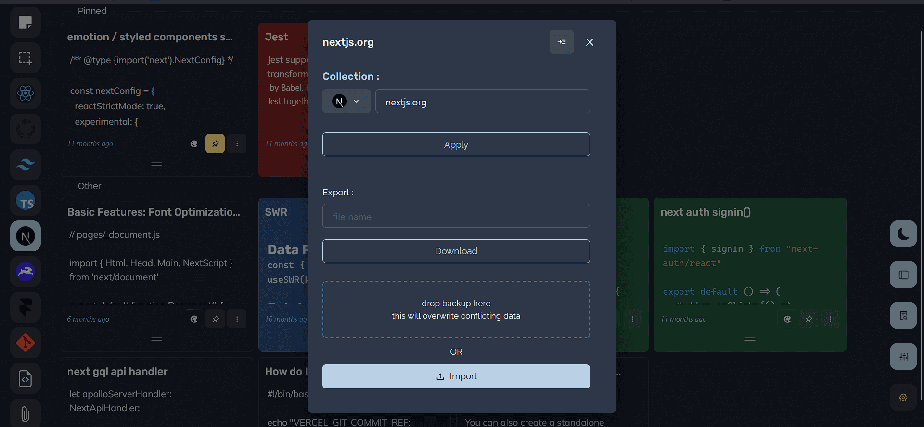This screenshot has height=427, width=924.
Task: Open the code file collection in sidebar
Action: 26,378
